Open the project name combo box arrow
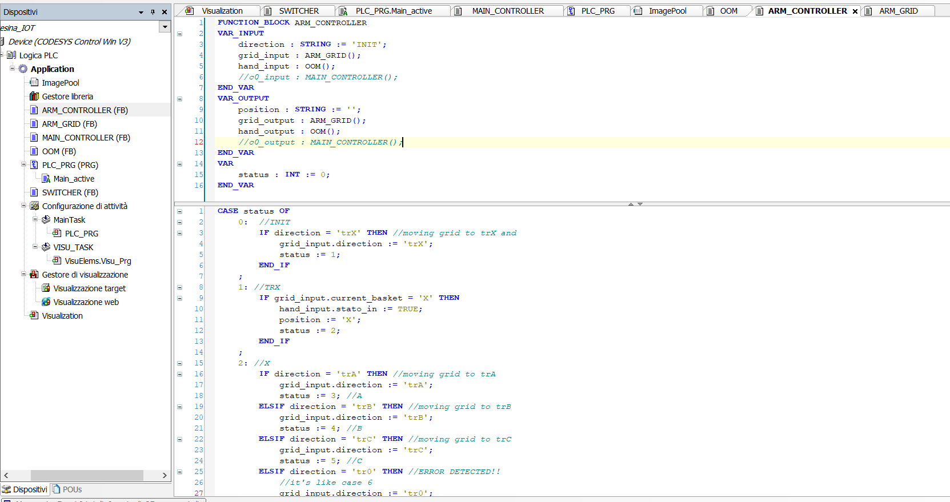950x502 pixels. tap(165, 27)
